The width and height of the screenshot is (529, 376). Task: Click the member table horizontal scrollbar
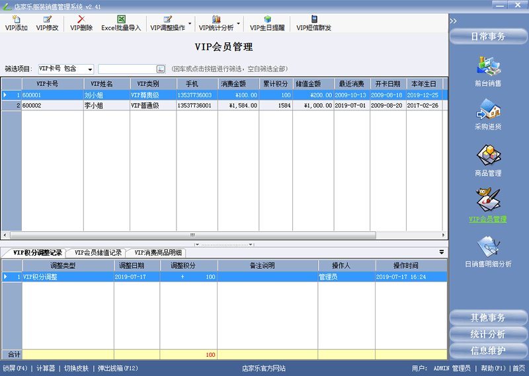click(192, 235)
